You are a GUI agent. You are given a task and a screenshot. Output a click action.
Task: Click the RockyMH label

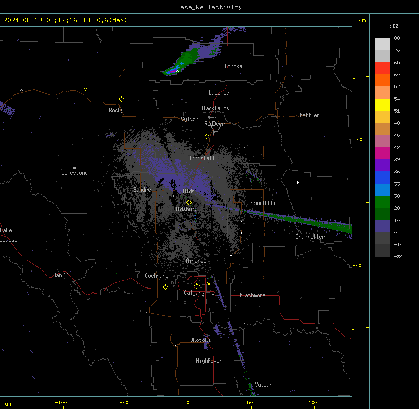click(x=119, y=110)
